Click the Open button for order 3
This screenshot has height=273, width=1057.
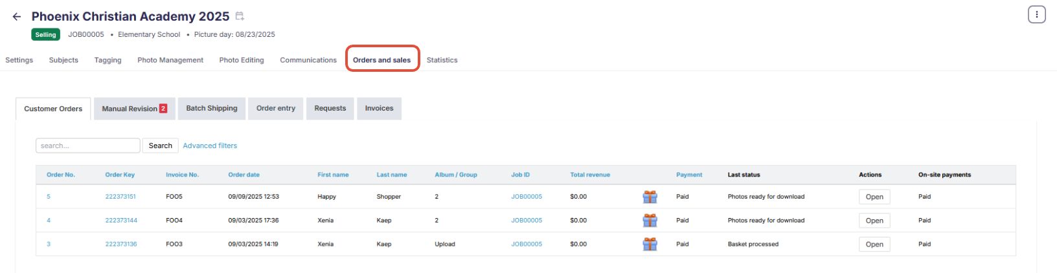[874, 245]
